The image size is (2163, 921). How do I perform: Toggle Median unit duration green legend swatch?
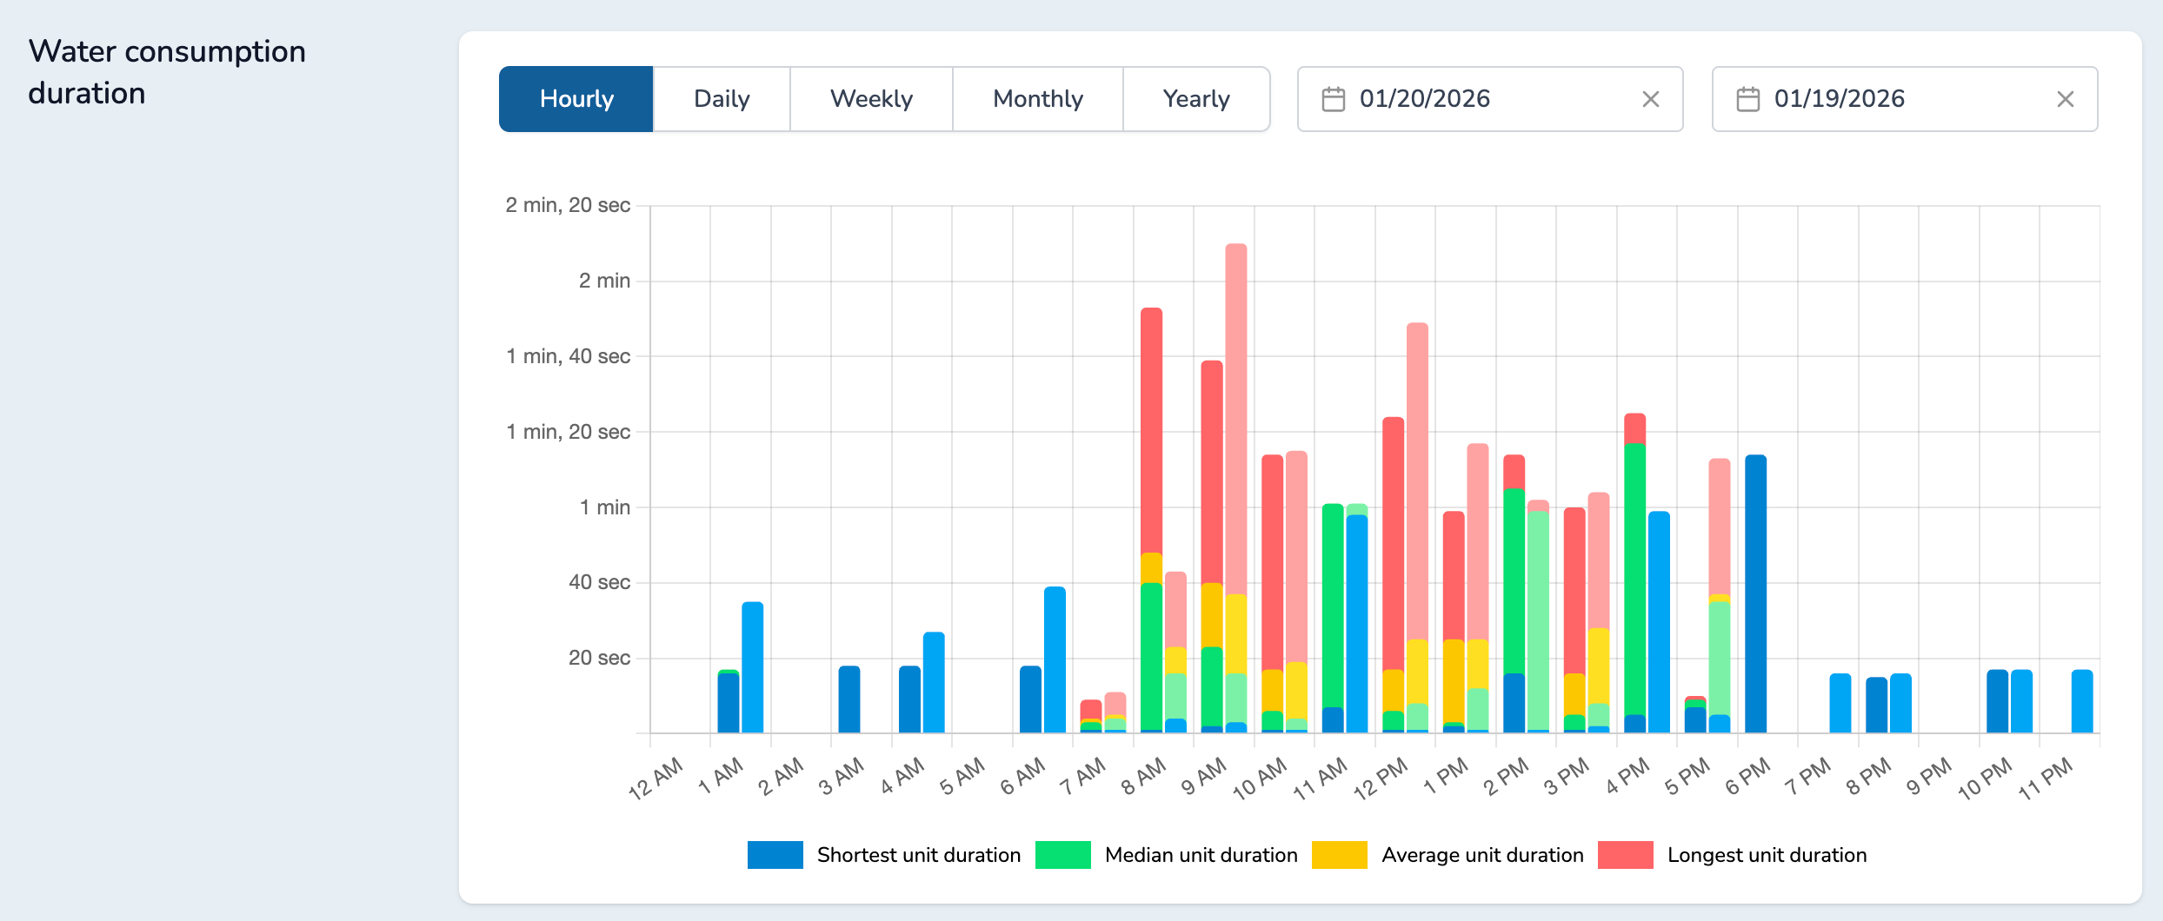point(1062,855)
